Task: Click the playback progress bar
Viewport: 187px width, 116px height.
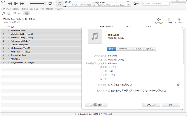Action: pos(97,6)
